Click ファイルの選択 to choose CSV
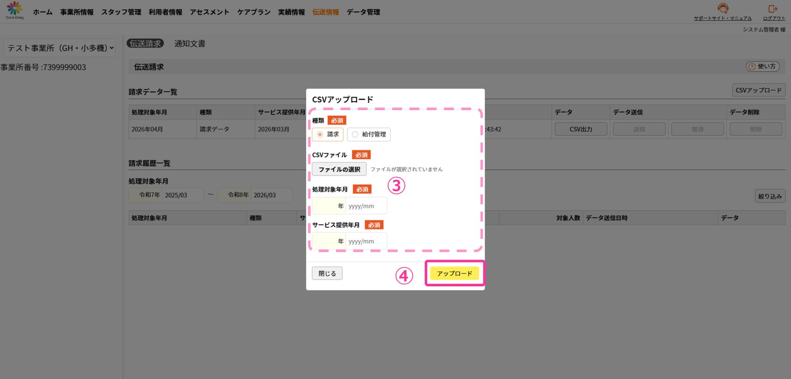 click(339, 169)
